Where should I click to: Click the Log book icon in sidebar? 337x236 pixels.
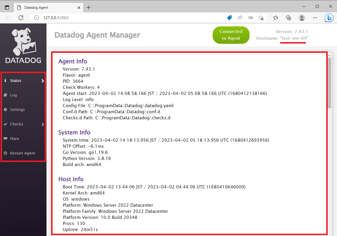point(5,95)
